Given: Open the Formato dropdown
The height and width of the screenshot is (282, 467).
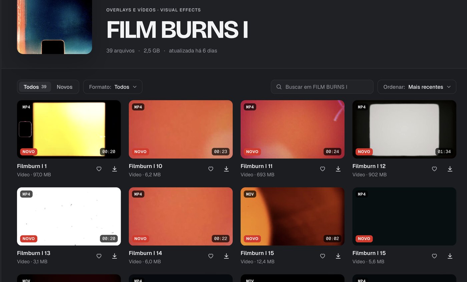Looking at the screenshot, I should pos(113,87).
